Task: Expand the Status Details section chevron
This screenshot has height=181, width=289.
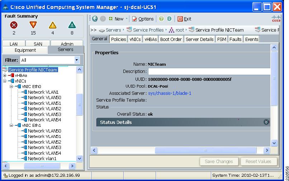Action: coord(266,122)
